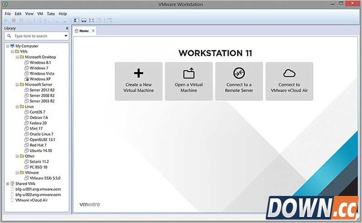Screen dimensions: 362x223
Task: Open the Tabs menu
Action: click(51, 14)
